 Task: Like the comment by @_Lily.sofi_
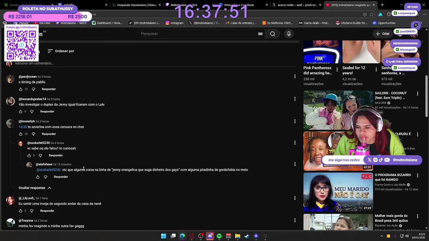coord(20,211)
